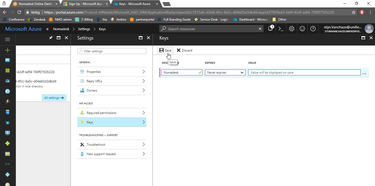This screenshot has height=186, width=375.
Task: Click Nomadesk in the breadcrumb
Action: click(61, 29)
